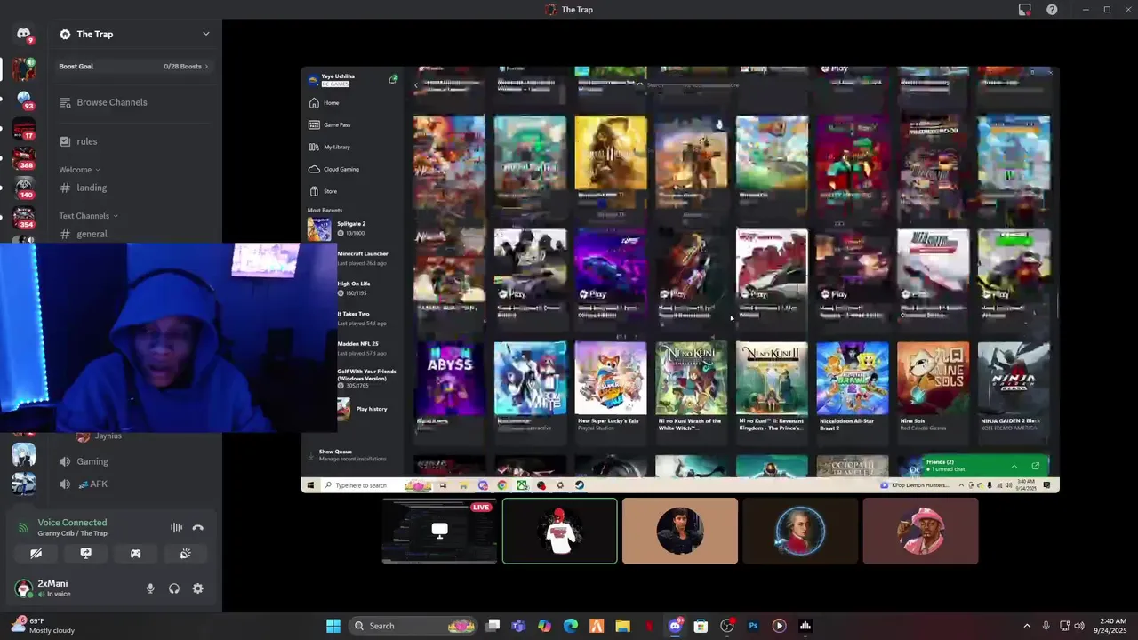
Task: Open Discord inbox icon in title bar
Action: click(x=1025, y=10)
